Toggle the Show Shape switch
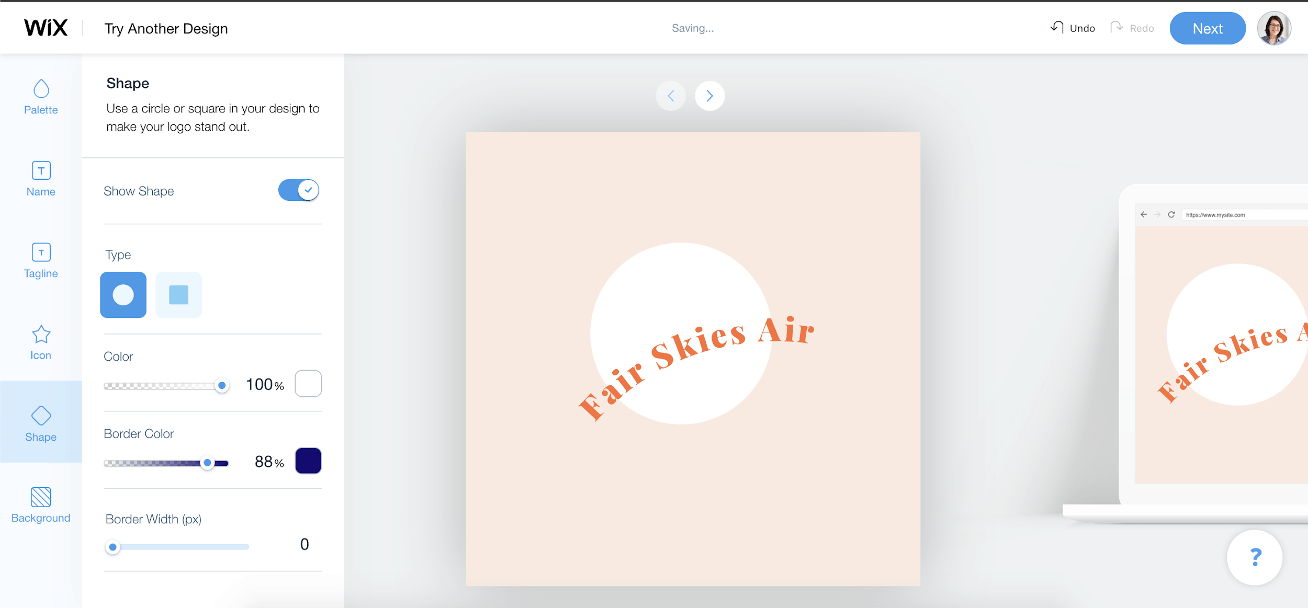Viewport: 1308px width, 608px height. 299,191
